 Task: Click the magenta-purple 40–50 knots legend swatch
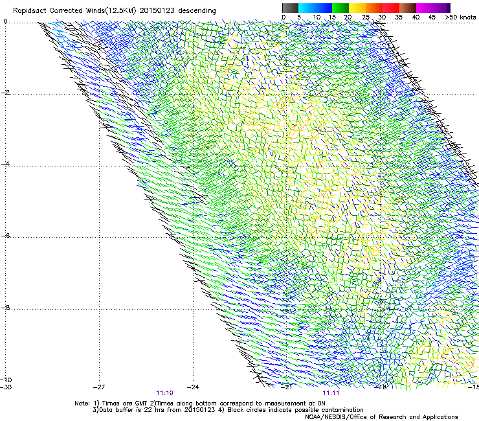point(433,8)
